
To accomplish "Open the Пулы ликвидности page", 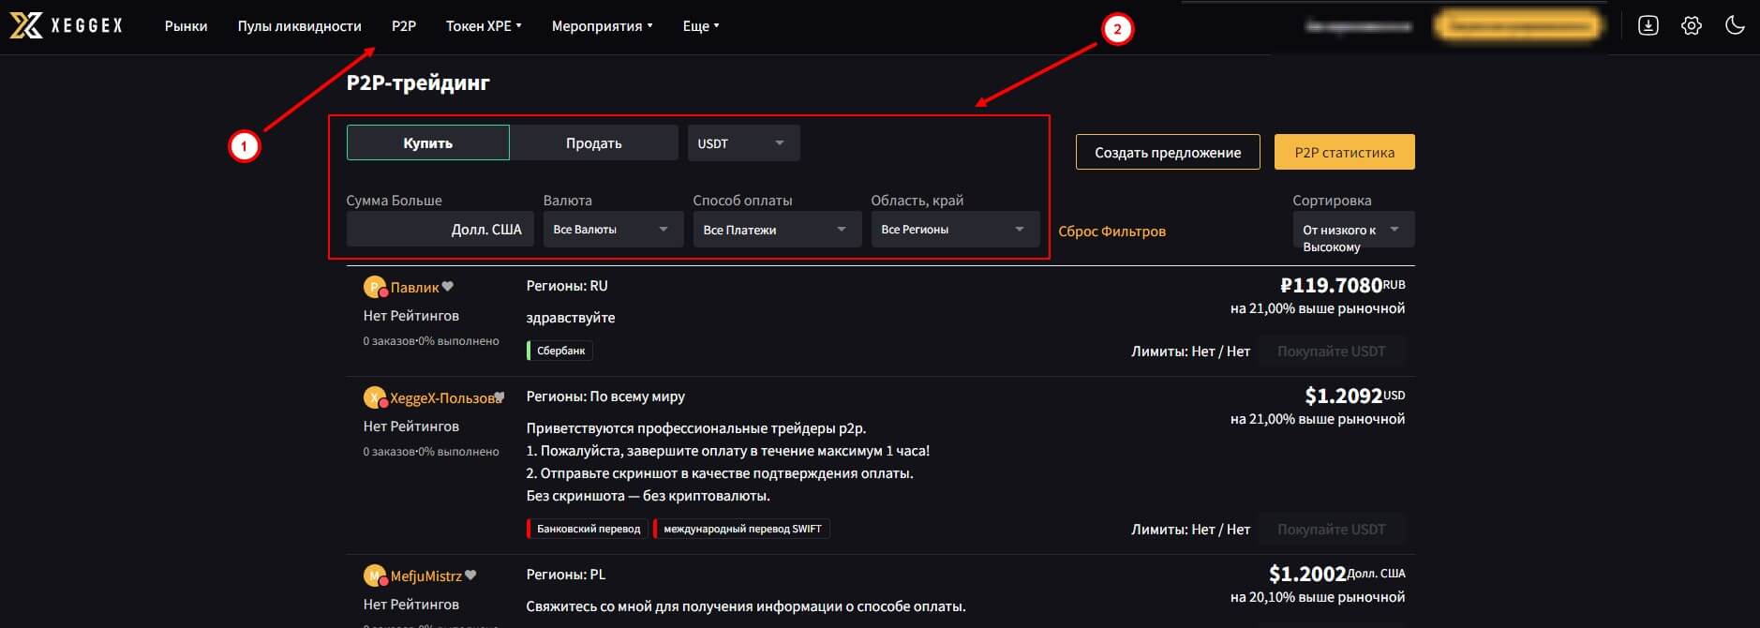I will [x=299, y=26].
